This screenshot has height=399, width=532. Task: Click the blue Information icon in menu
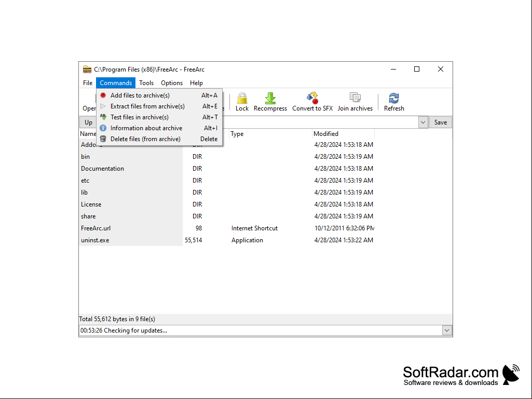pos(103,128)
